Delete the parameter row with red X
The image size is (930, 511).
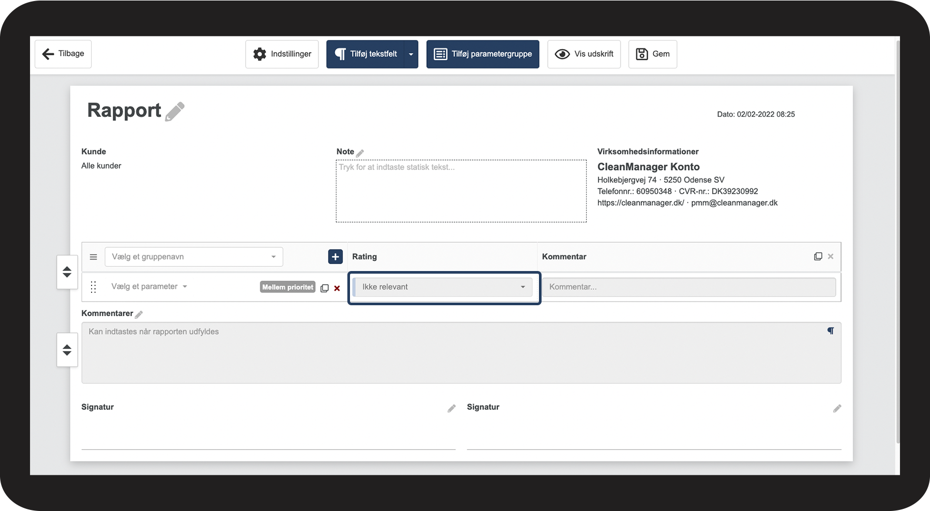point(337,288)
